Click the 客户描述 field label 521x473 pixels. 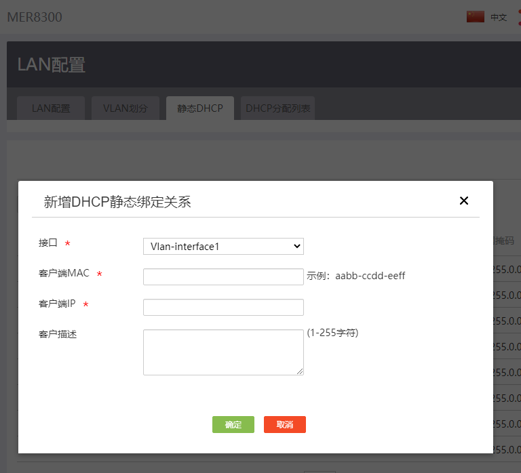pos(58,334)
